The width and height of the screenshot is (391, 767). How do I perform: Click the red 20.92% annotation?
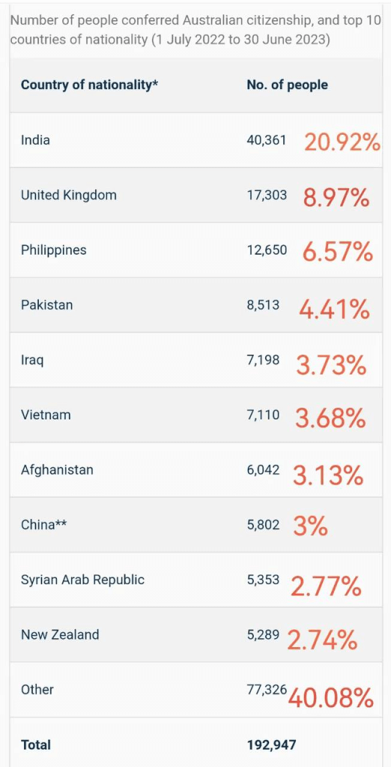342,142
